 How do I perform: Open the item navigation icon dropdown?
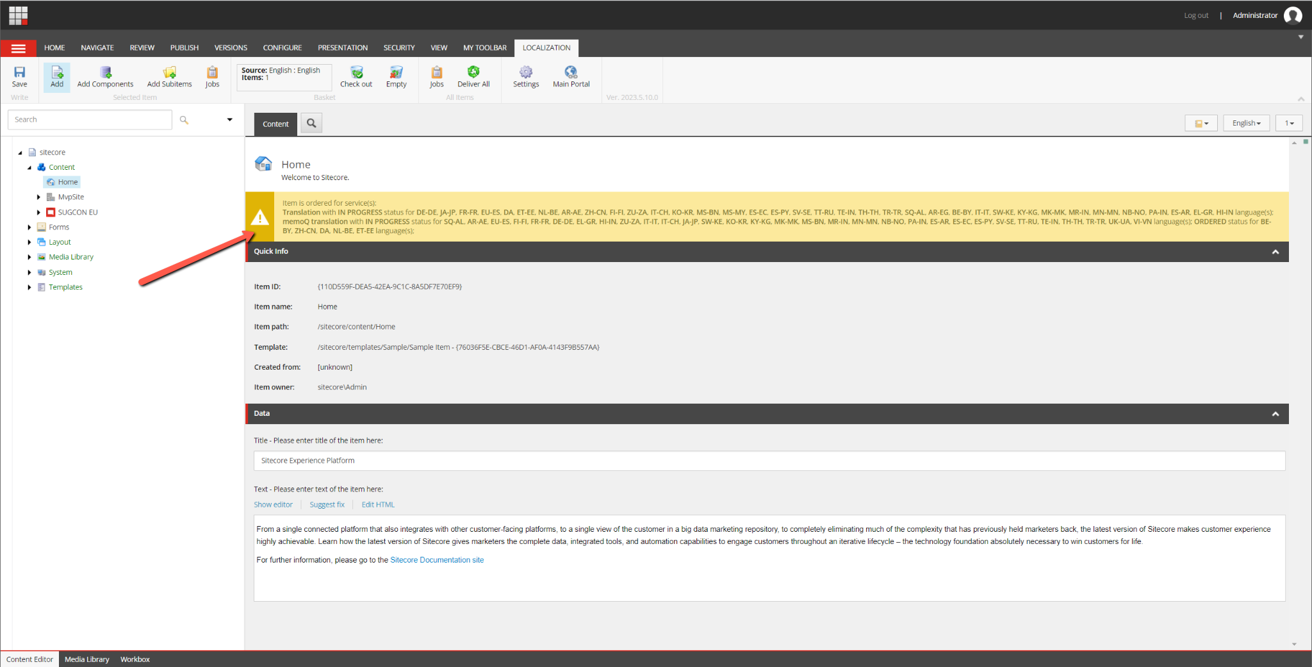point(1201,123)
